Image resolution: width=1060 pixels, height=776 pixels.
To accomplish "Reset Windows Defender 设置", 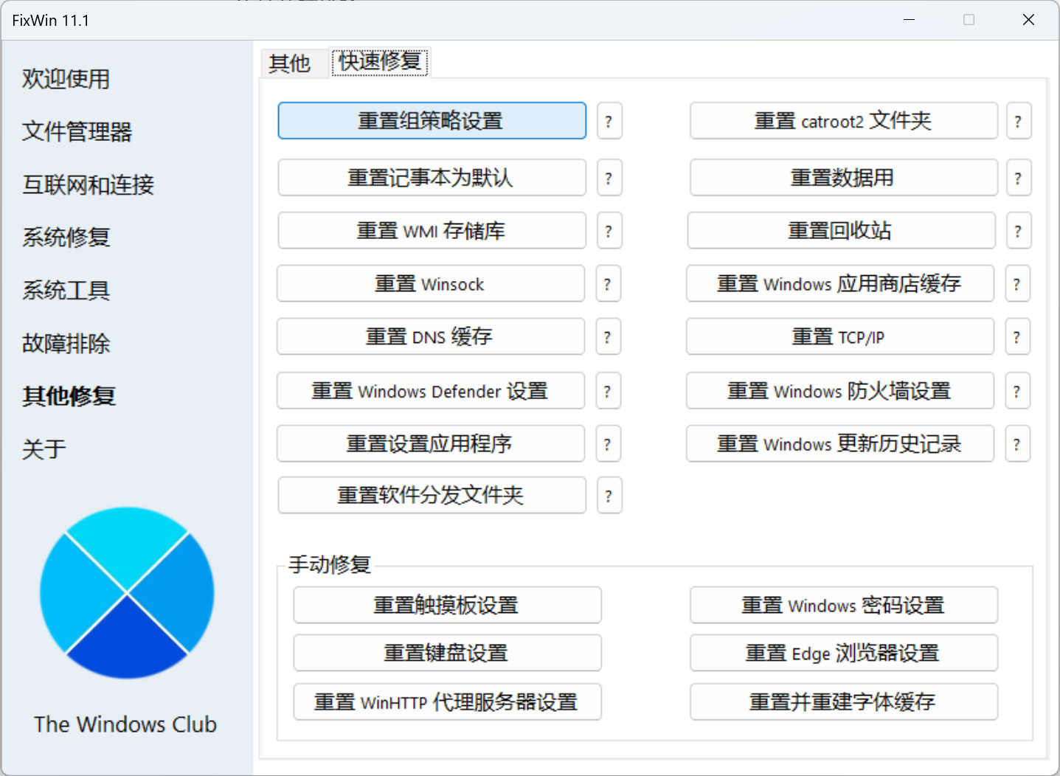I will click(x=430, y=391).
